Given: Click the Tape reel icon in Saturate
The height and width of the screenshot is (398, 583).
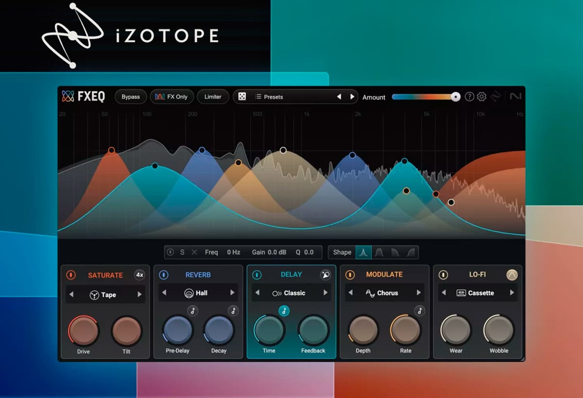Looking at the screenshot, I should (x=94, y=295).
